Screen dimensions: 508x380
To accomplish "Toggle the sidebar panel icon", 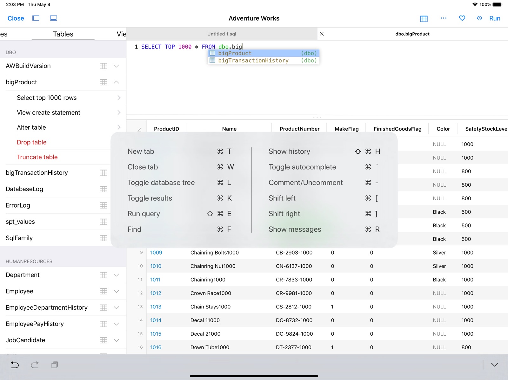I will click(36, 18).
